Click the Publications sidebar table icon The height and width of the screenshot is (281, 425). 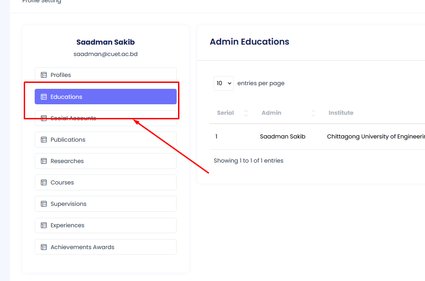[44, 140]
